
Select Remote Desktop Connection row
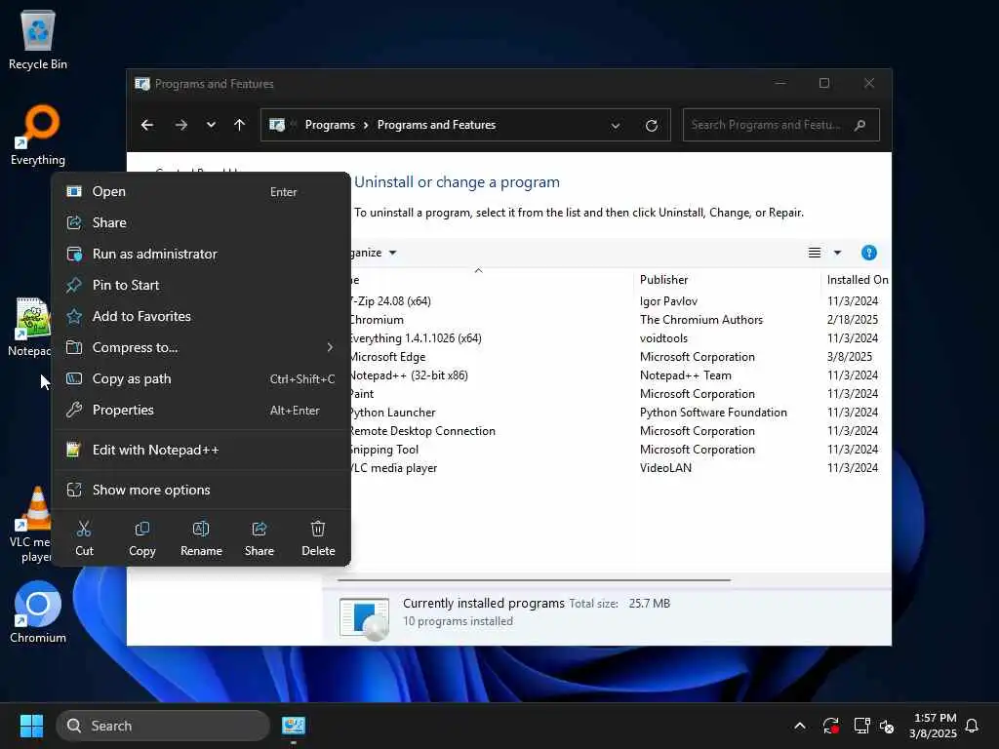tap(619, 430)
